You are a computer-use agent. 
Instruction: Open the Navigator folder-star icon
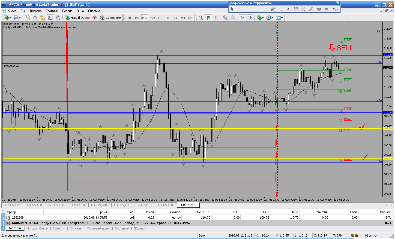43,18
